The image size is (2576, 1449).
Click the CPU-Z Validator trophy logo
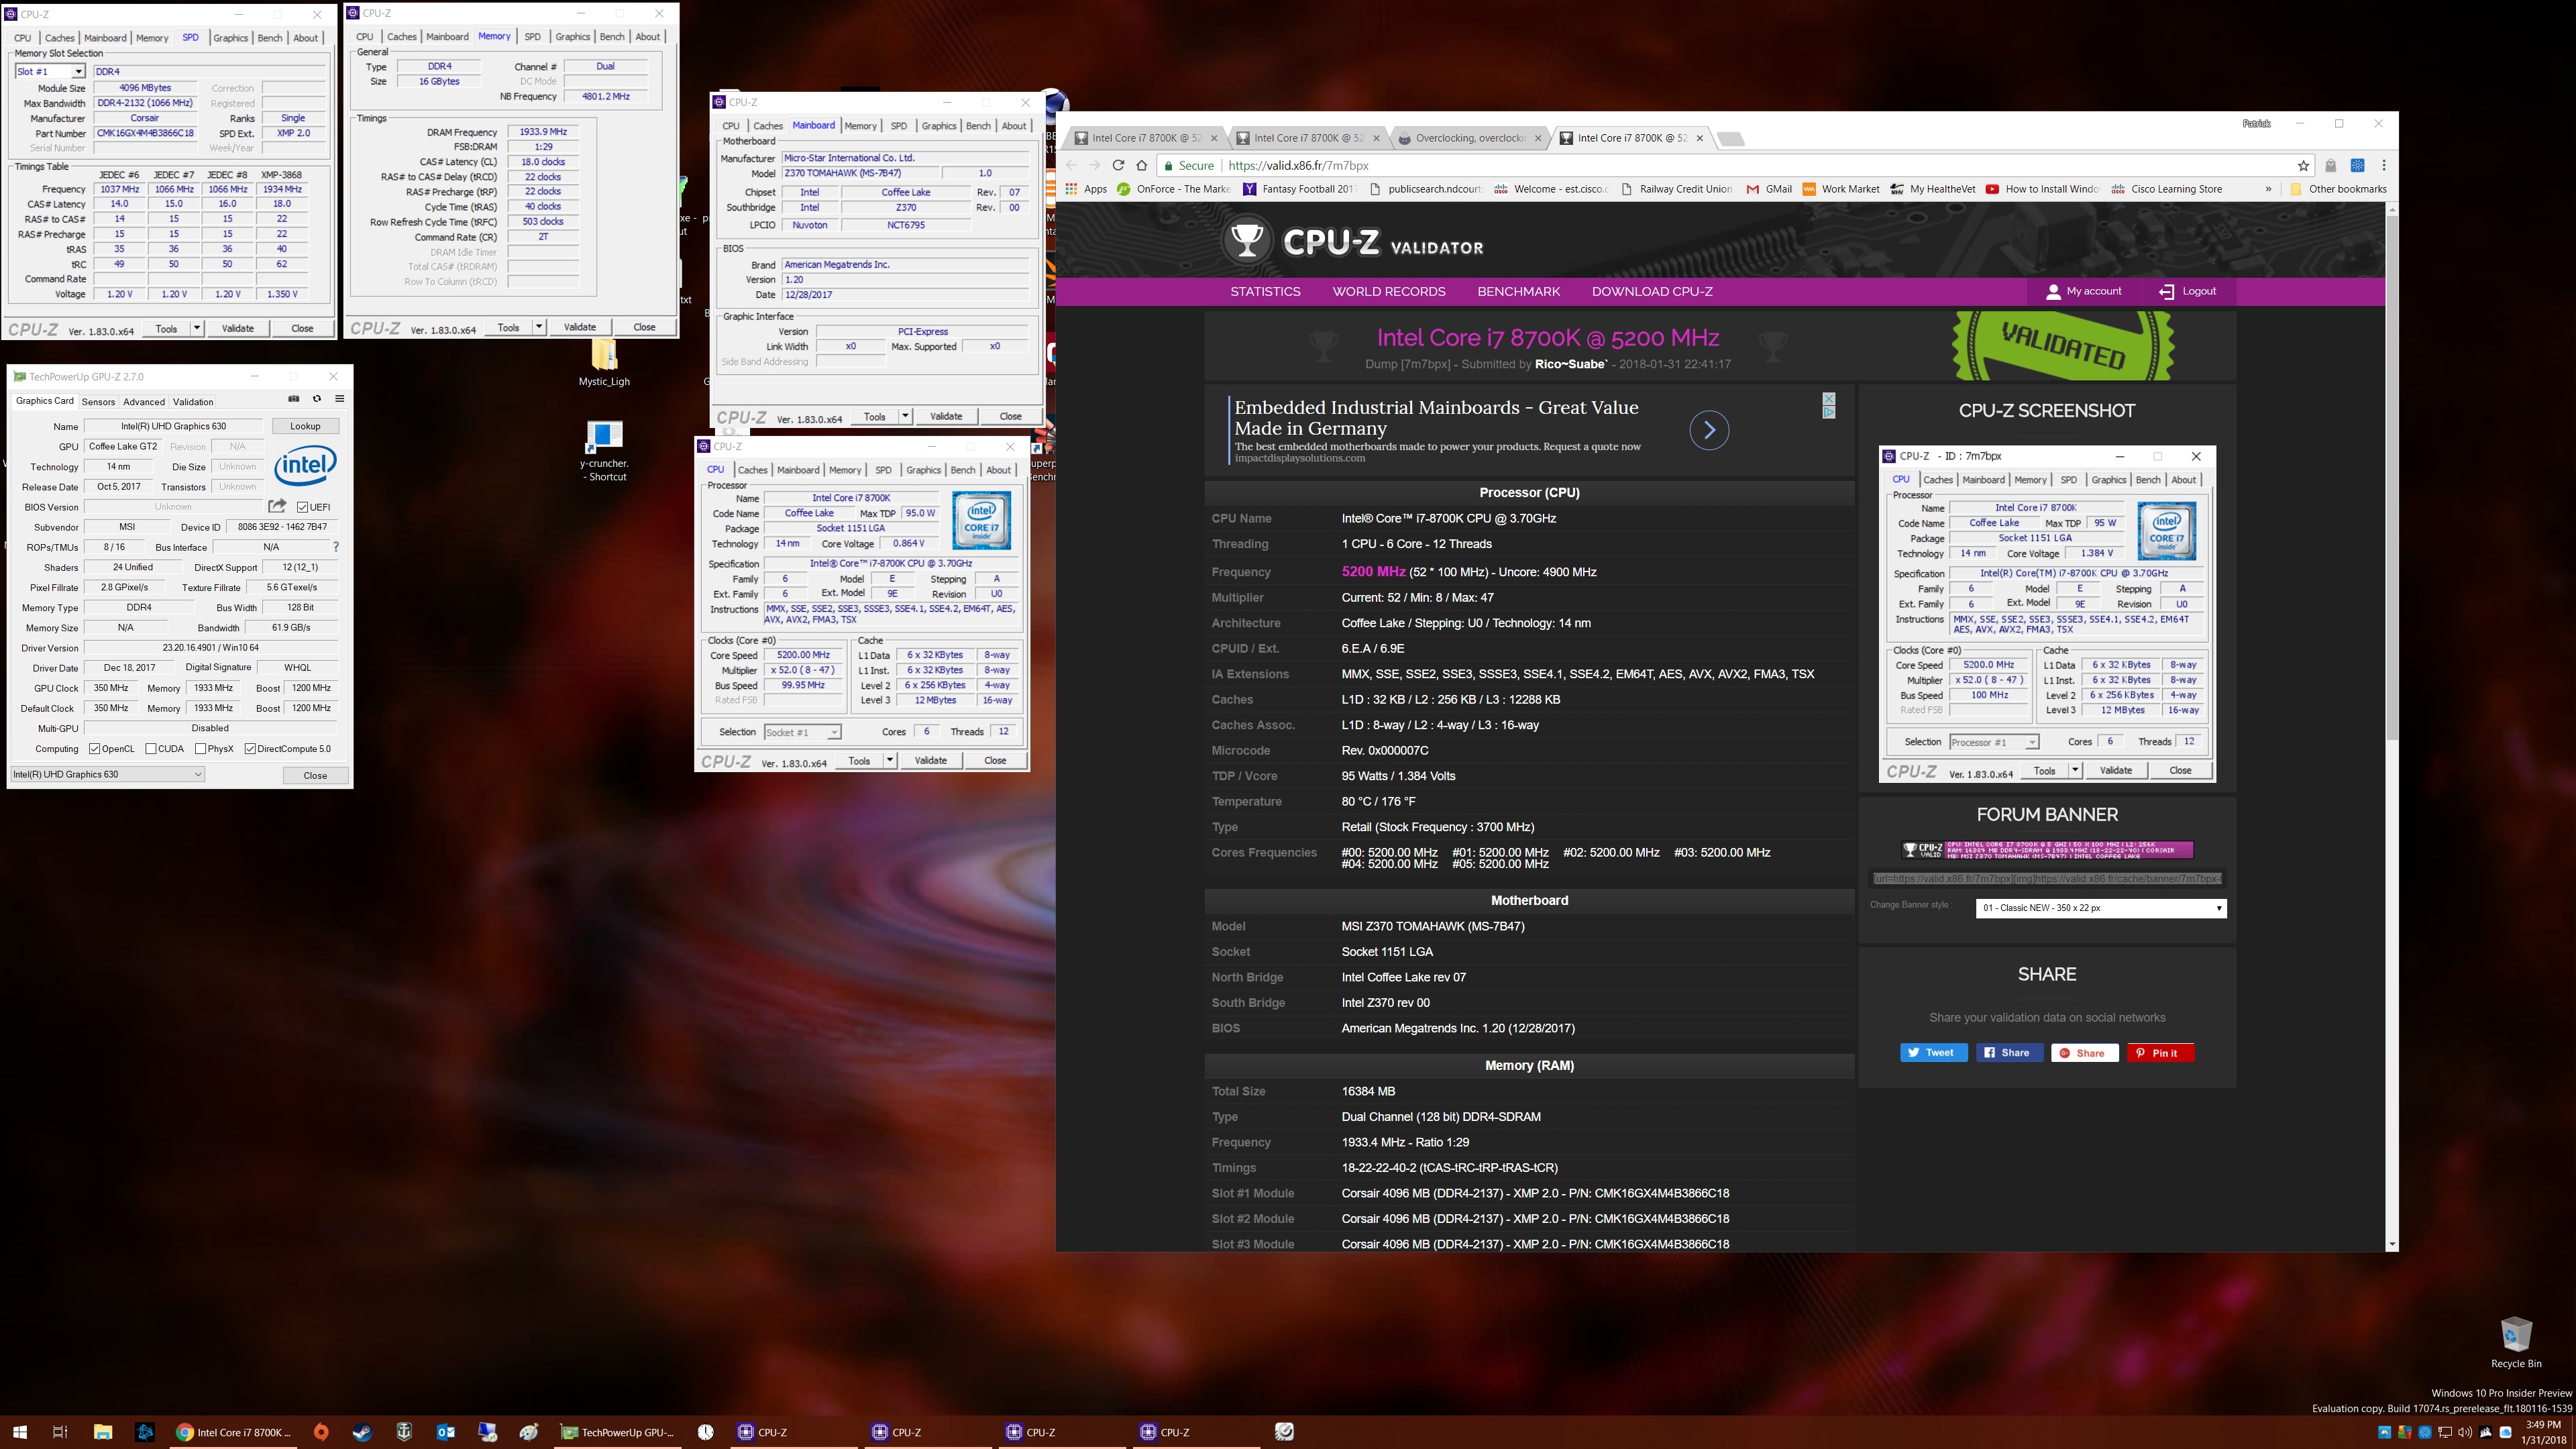coord(1246,240)
